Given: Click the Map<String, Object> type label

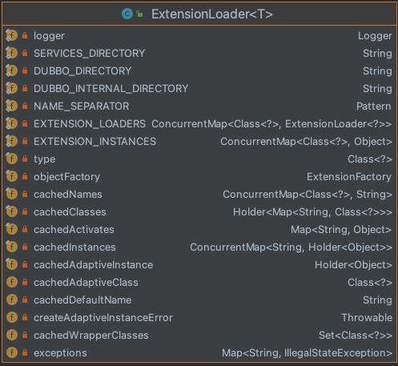Looking at the screenshot, I should 341,230.
